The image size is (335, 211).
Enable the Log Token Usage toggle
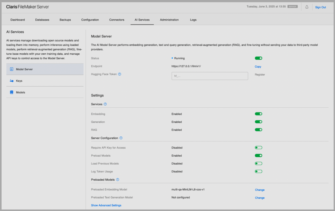click(258, 171)
